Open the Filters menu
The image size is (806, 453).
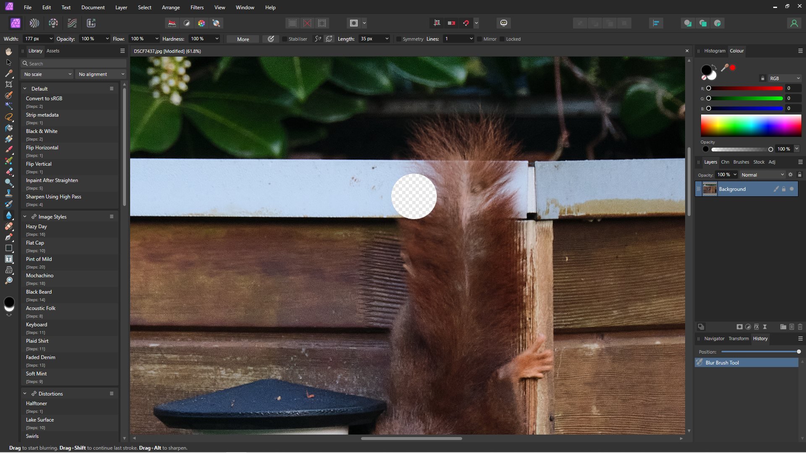[196, 7]
